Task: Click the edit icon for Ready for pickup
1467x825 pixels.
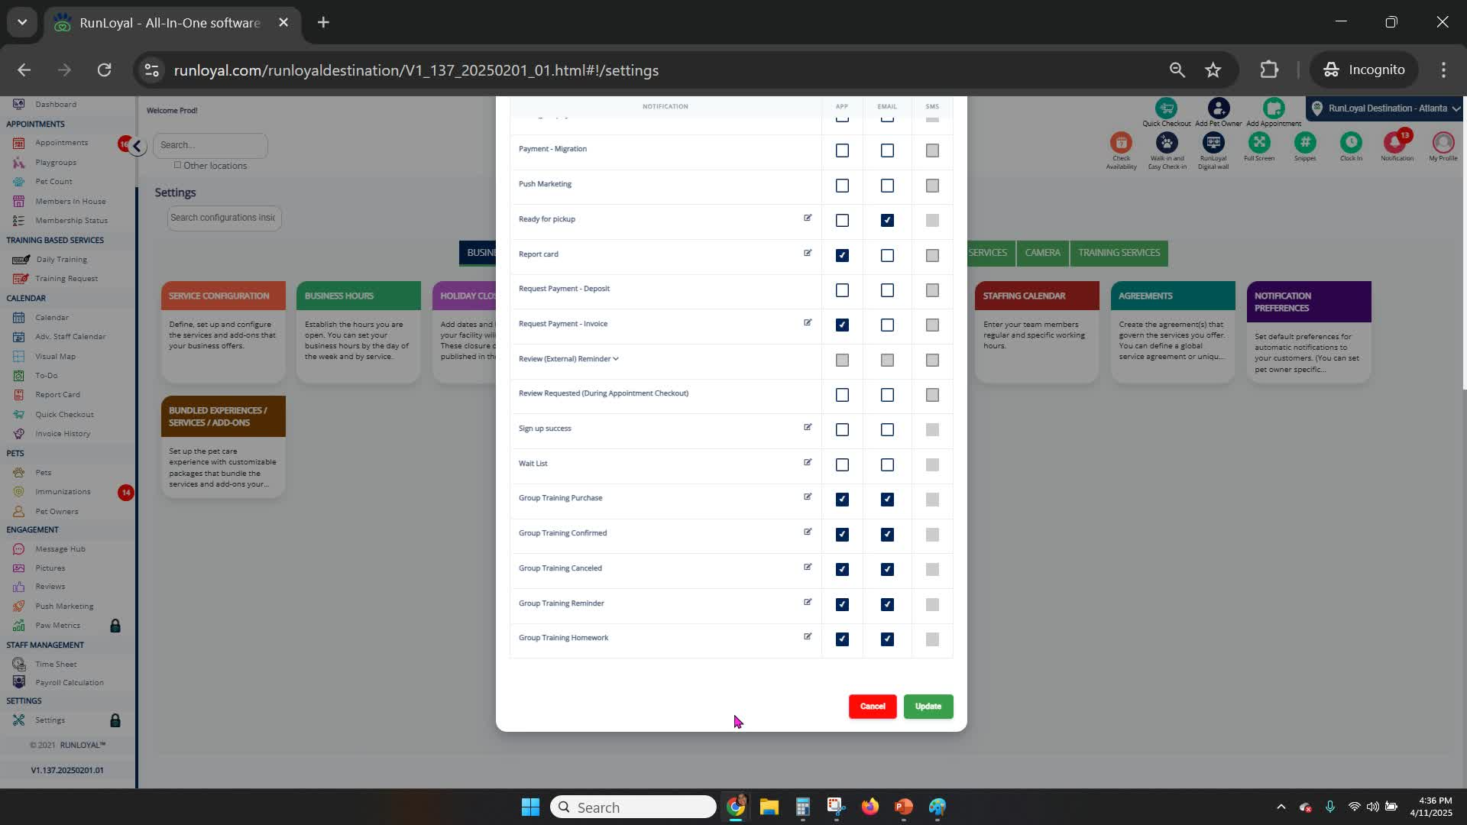Action: (808, 218)
